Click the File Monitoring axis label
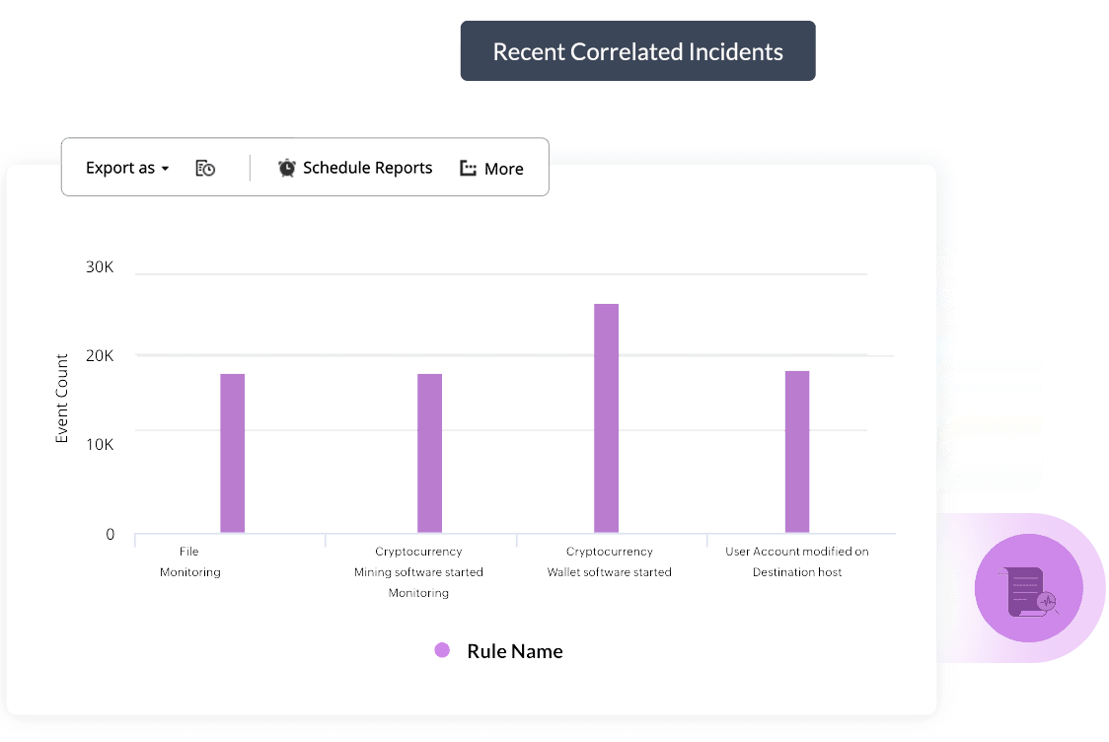 point(189,561)
